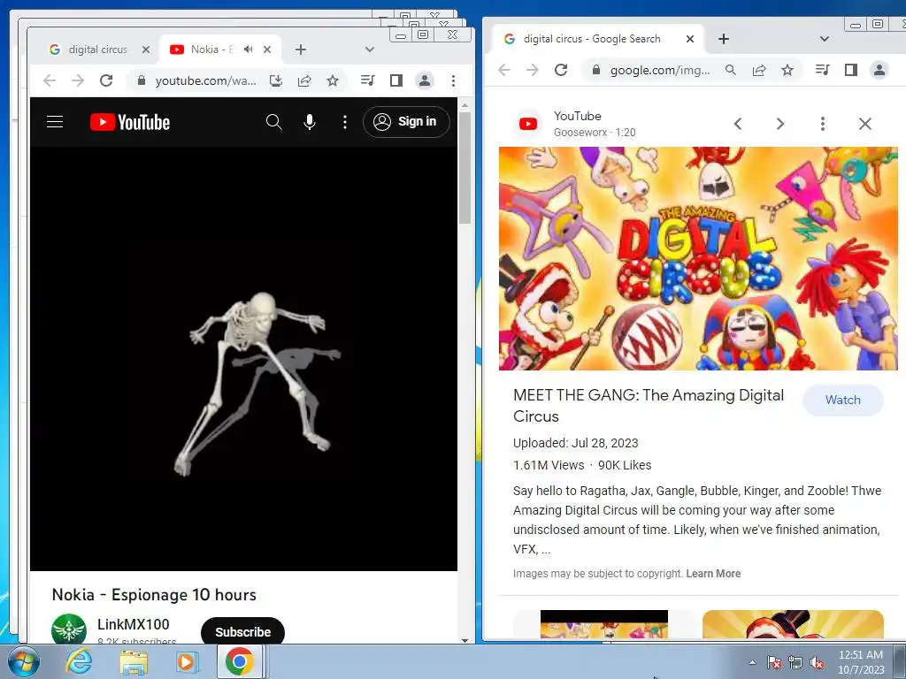906x679 pixels.
Task: Toggle side panel in Google window
Action: 851,70
